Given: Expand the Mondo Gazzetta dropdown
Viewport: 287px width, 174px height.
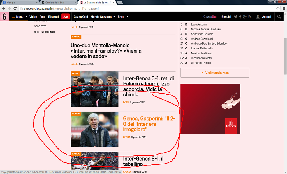Looking at the screenshot, I should [x=103, y=17].
